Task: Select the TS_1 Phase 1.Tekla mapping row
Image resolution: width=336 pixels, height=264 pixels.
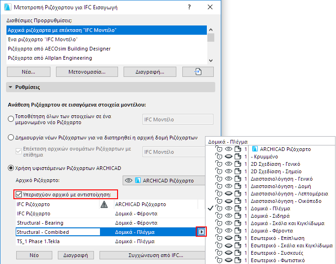Action: tap(110, 241)
